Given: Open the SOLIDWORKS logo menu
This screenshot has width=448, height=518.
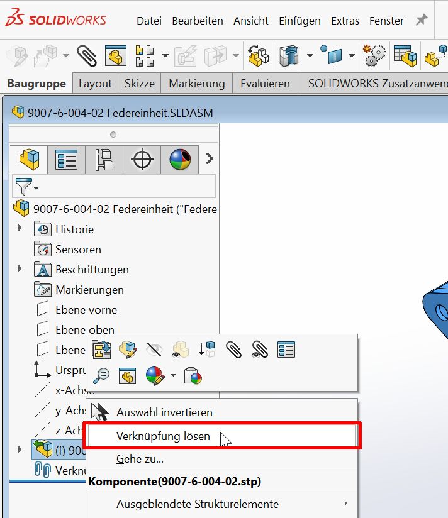Looking at the screenshot, I should (55, 18).
